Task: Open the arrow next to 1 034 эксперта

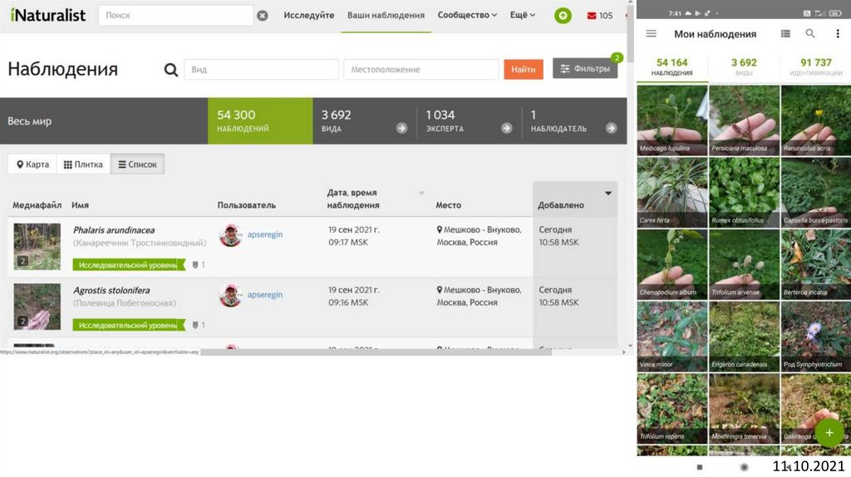Action: [x=506, y=128]
